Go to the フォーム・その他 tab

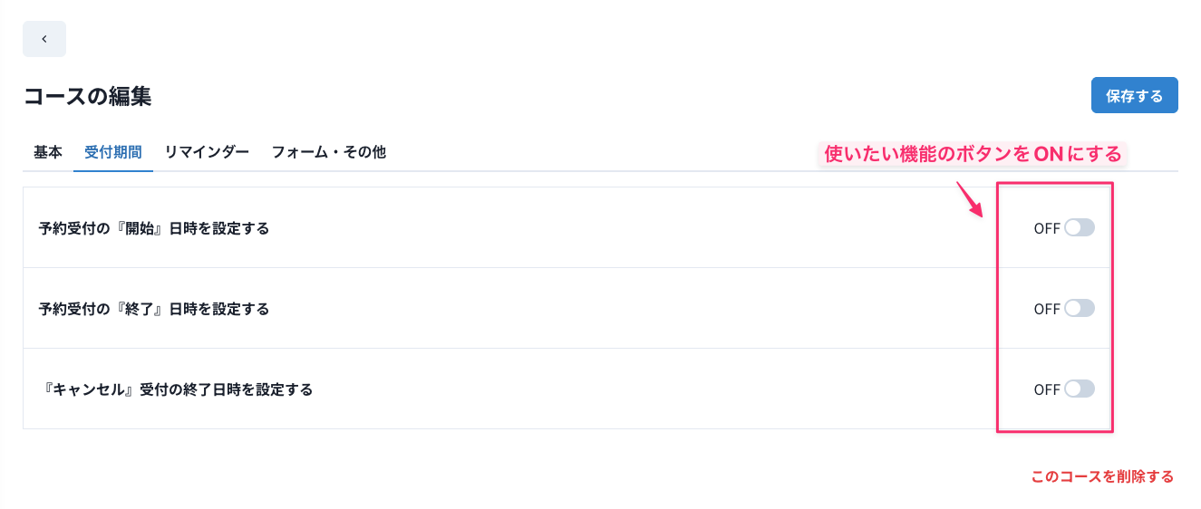pyautogui.click(x=328, y=152)
